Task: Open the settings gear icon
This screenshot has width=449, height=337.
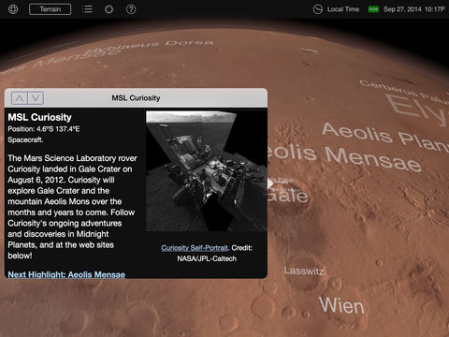Action: (109, 9)
